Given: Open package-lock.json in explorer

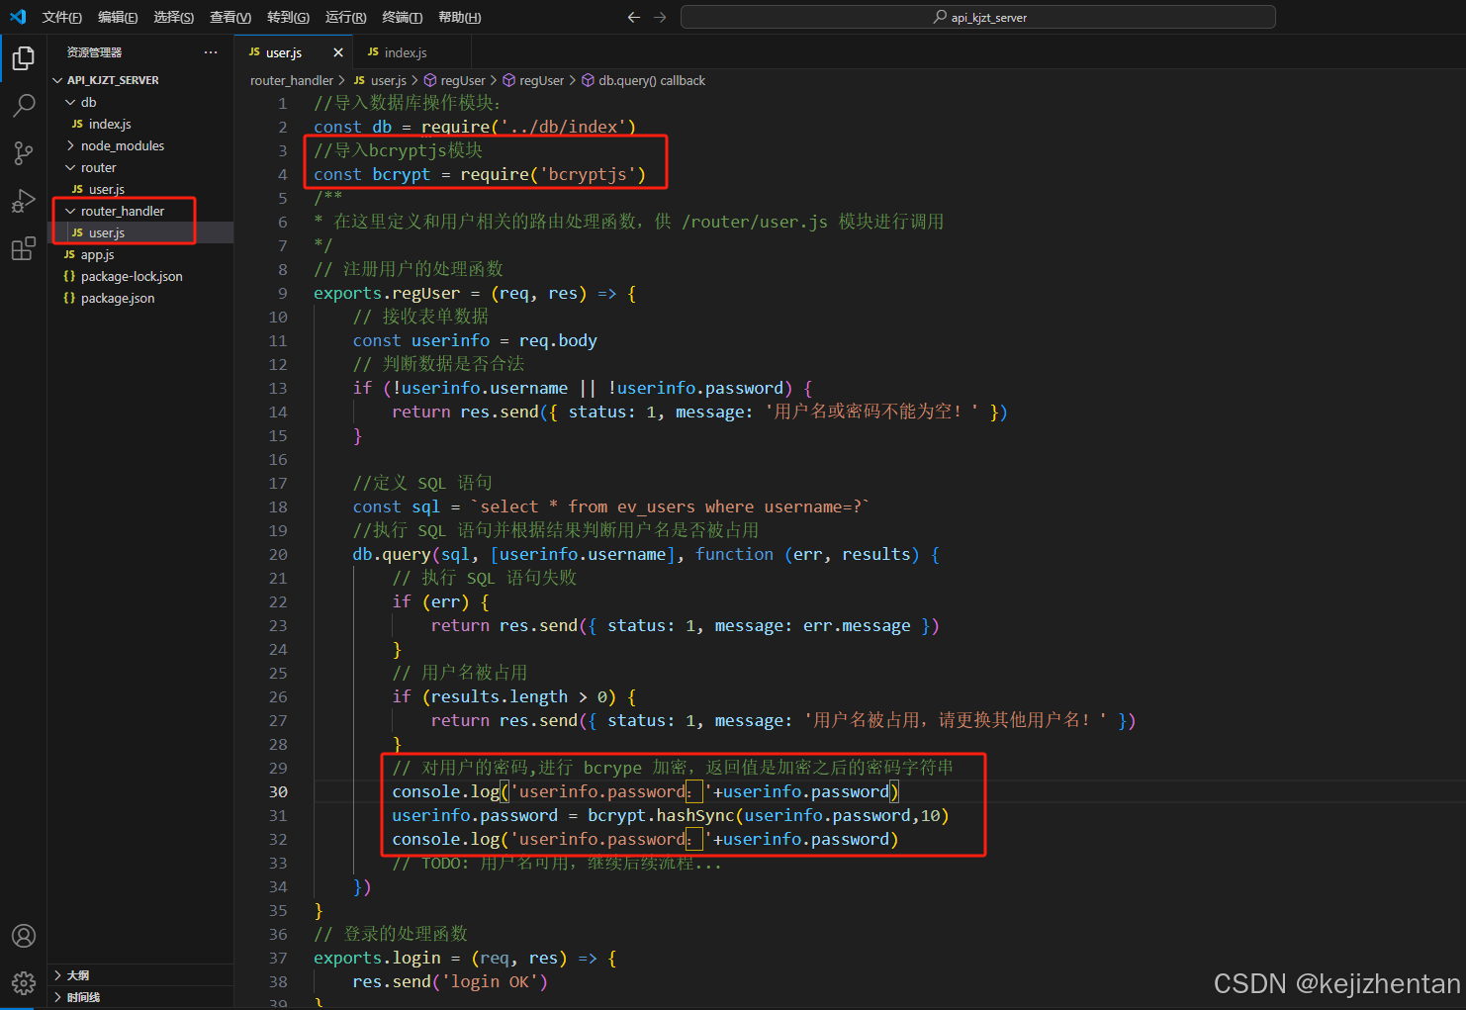Looking at the screenshot, I should pyautogui.click(x=140, y=276).
